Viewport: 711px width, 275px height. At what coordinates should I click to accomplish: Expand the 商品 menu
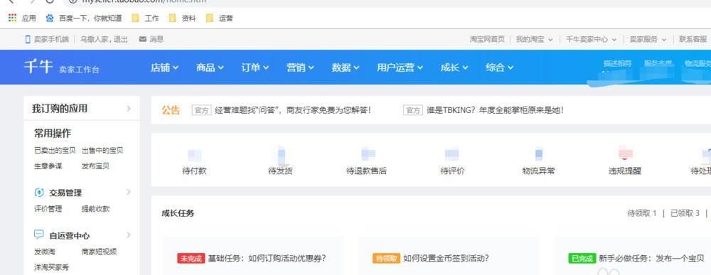(x=210, y=68)
